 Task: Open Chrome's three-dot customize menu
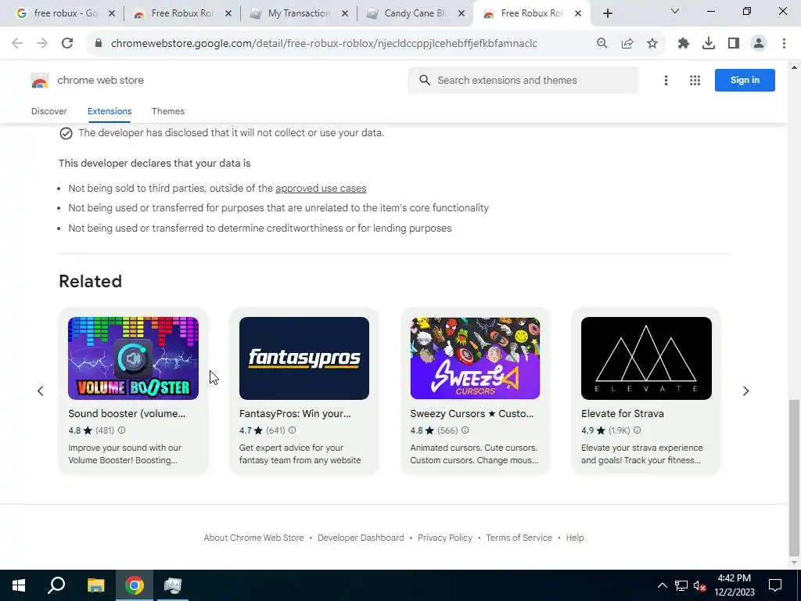784,44
